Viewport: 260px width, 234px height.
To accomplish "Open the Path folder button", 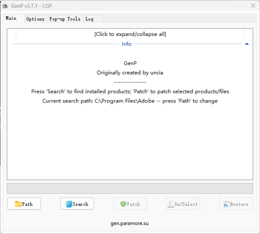I will (x=24, y=204).
